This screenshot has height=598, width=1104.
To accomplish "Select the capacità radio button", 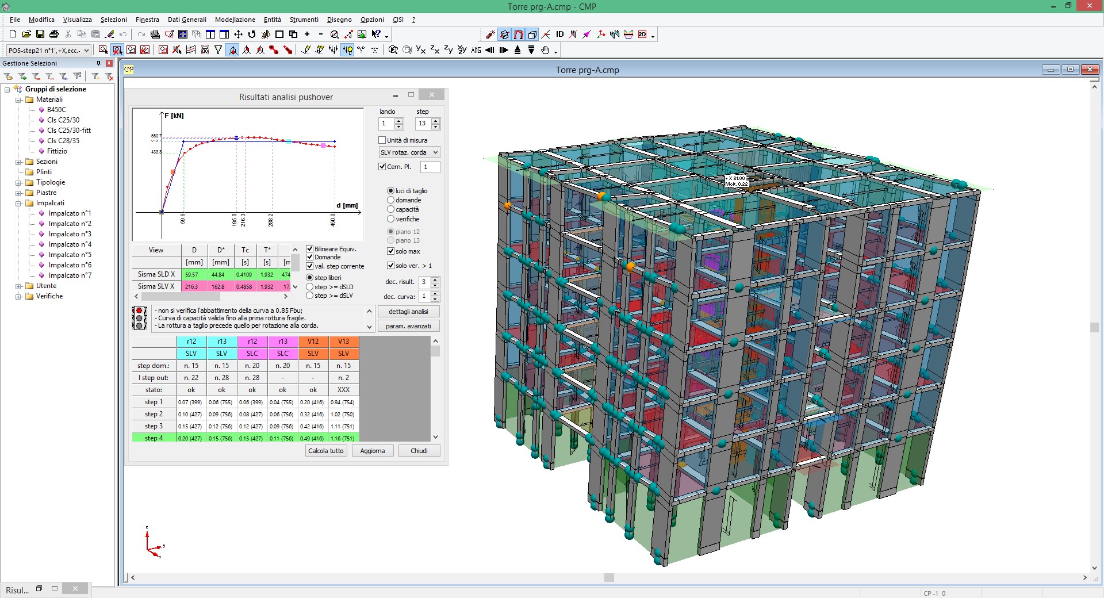I will [390, 209].
